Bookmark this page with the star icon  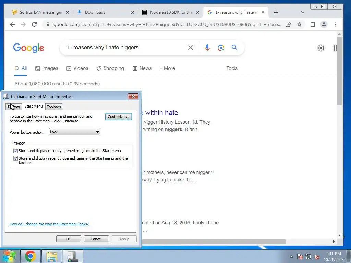point(299,24)
